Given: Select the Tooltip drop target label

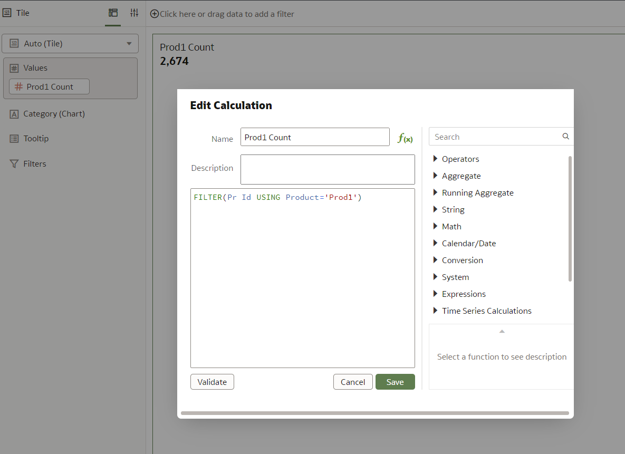Looking at the screenshot, I should coord(36,139).
